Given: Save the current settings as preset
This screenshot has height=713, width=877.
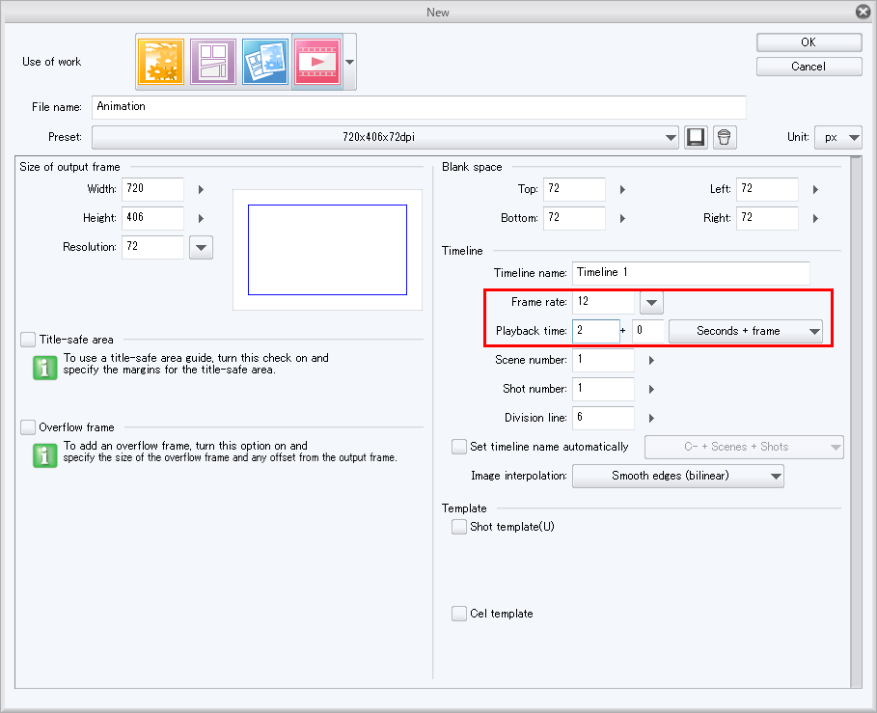Looking at the screenshot, I should (x=696, y=137).
